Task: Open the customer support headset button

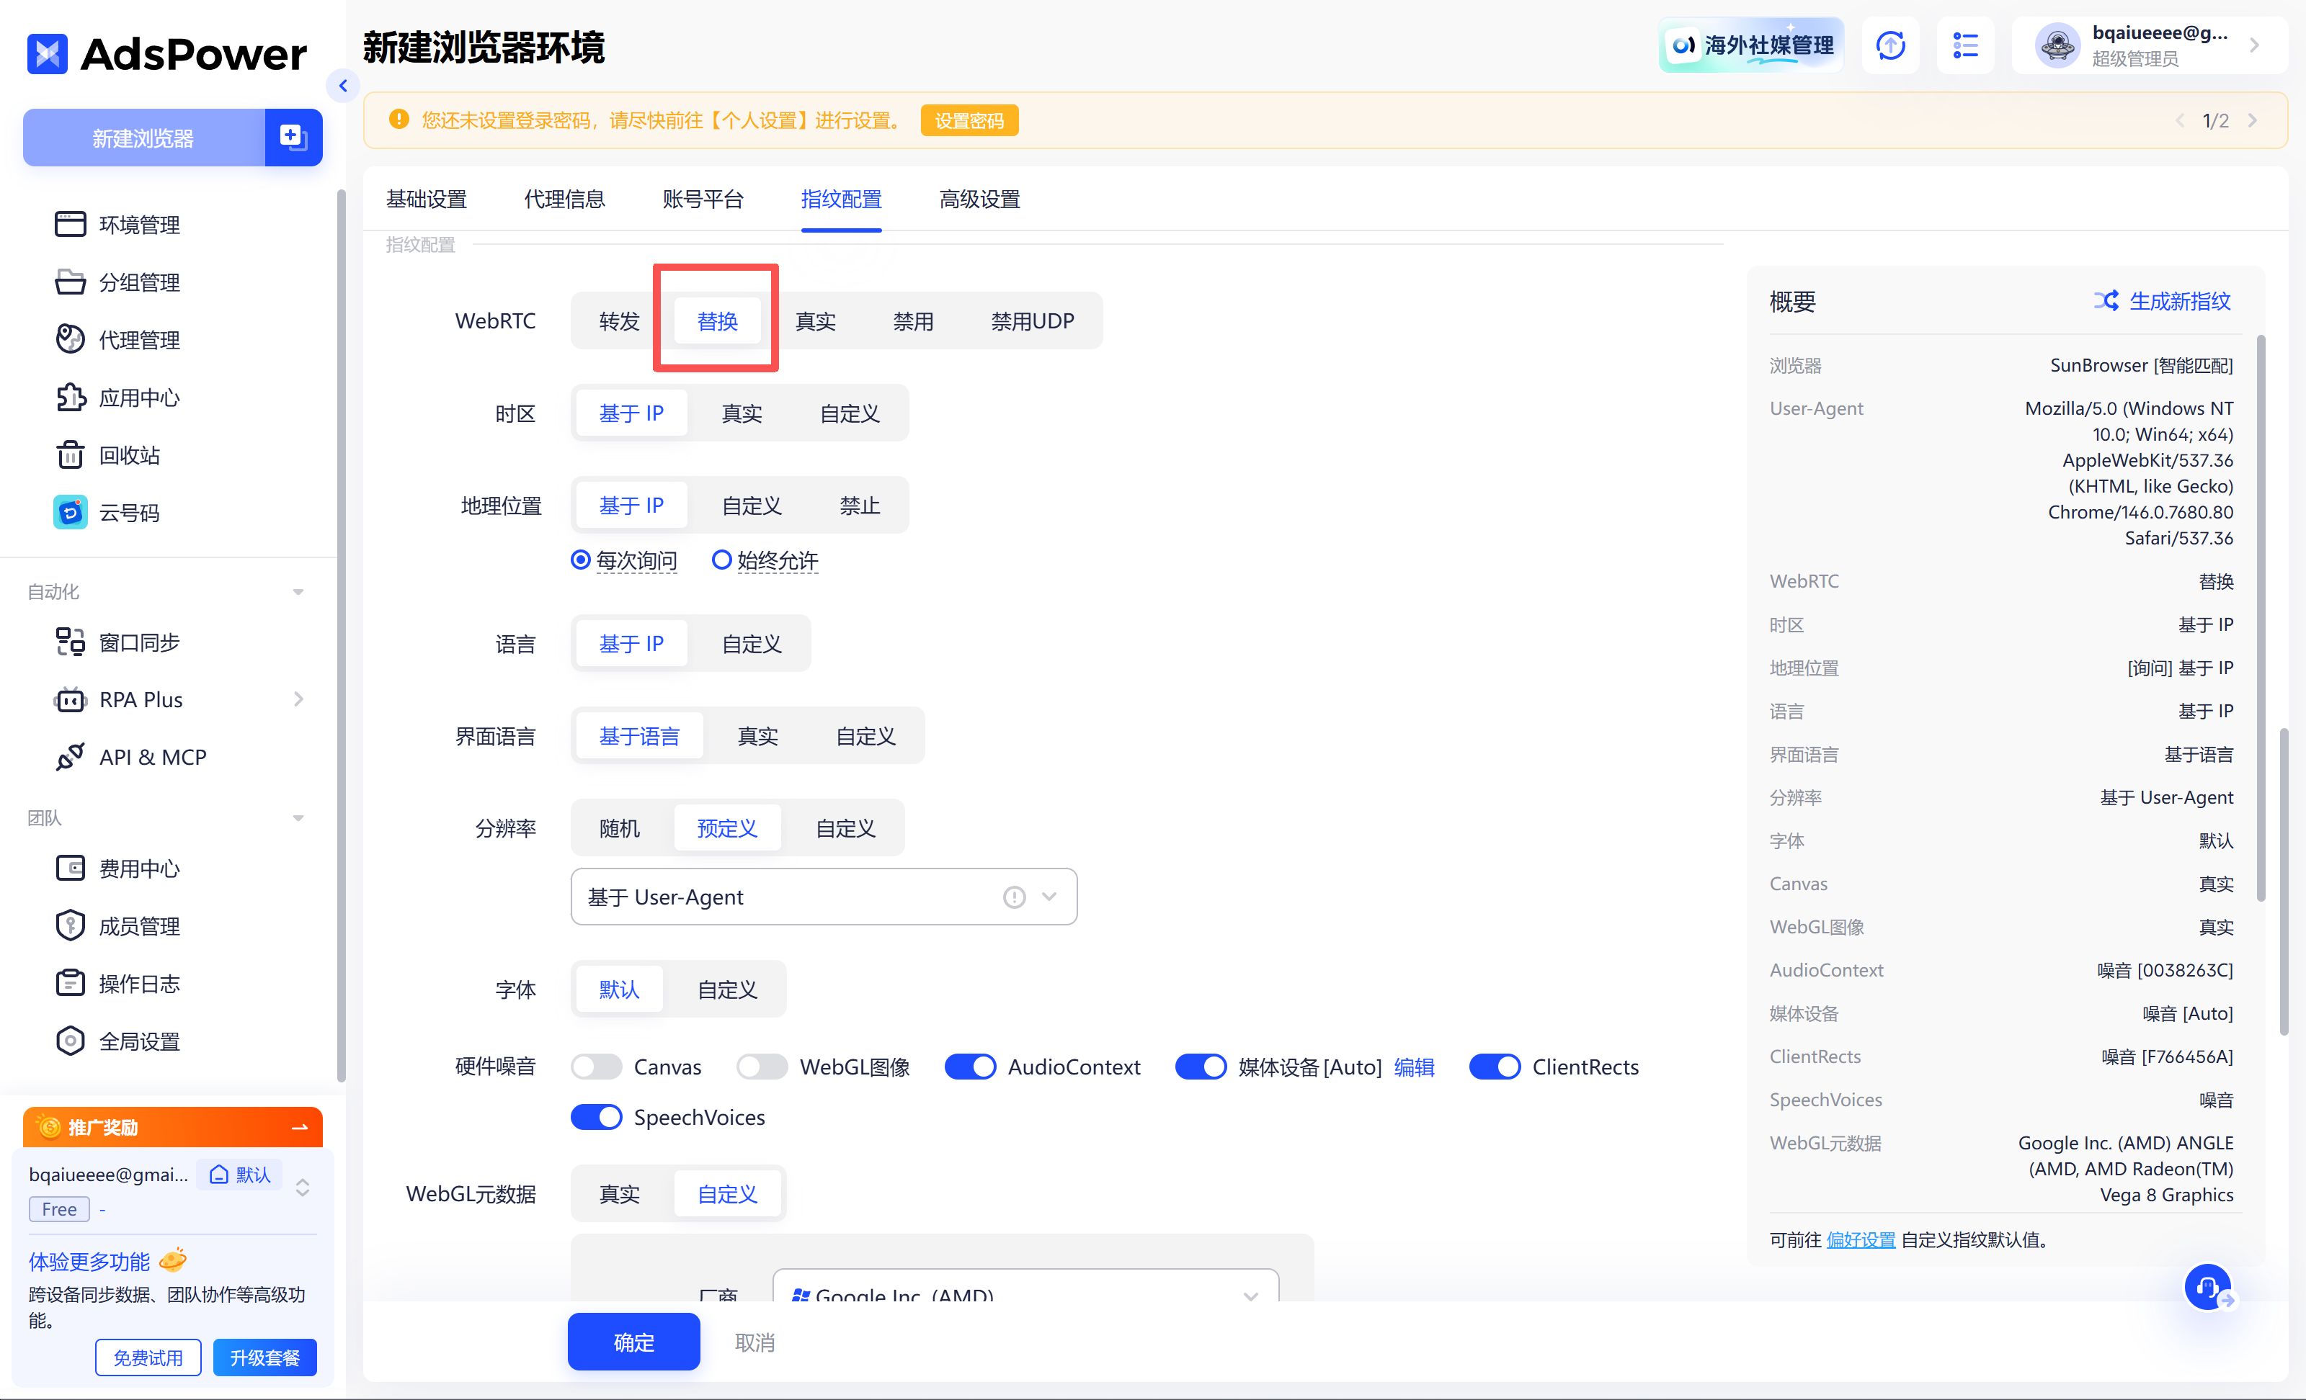Action: 2208,1288
